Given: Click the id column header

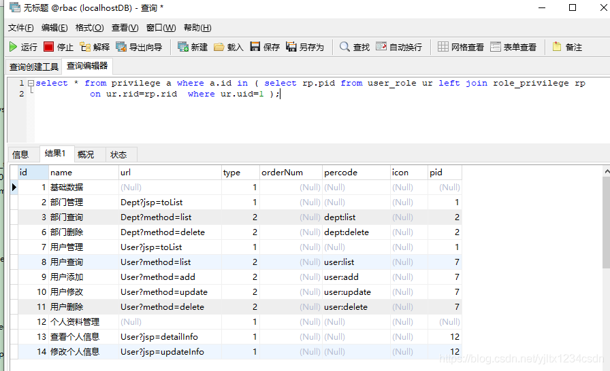Looking at the screenshot, I should (33, 173).
